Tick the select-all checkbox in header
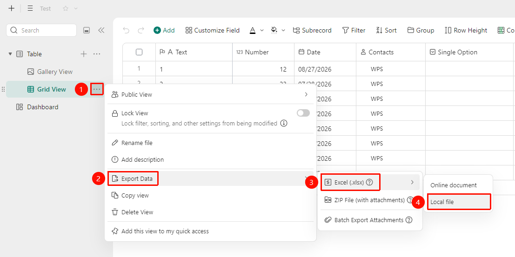 139,52
